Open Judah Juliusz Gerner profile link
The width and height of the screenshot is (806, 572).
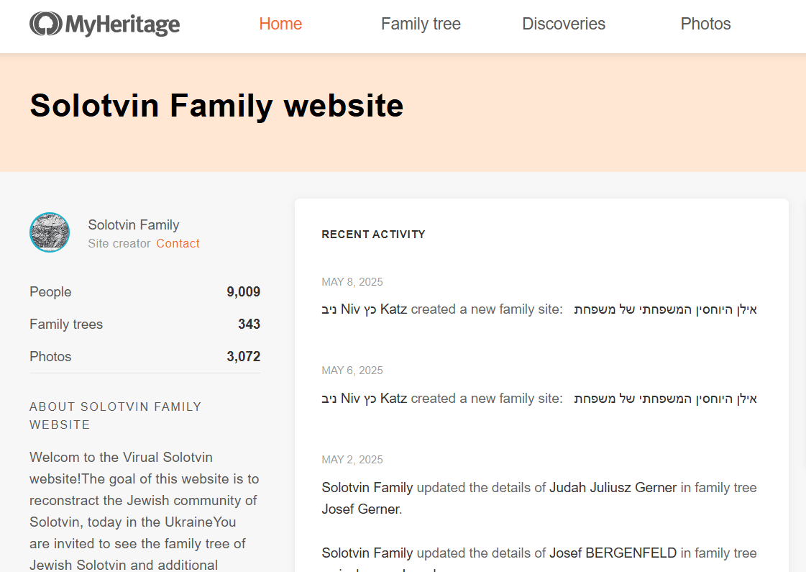coord(613,487)
